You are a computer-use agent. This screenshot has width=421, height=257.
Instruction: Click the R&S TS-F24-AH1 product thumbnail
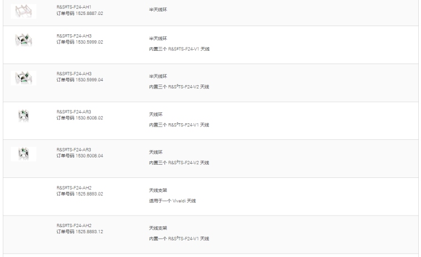click(x=23, y=11)
